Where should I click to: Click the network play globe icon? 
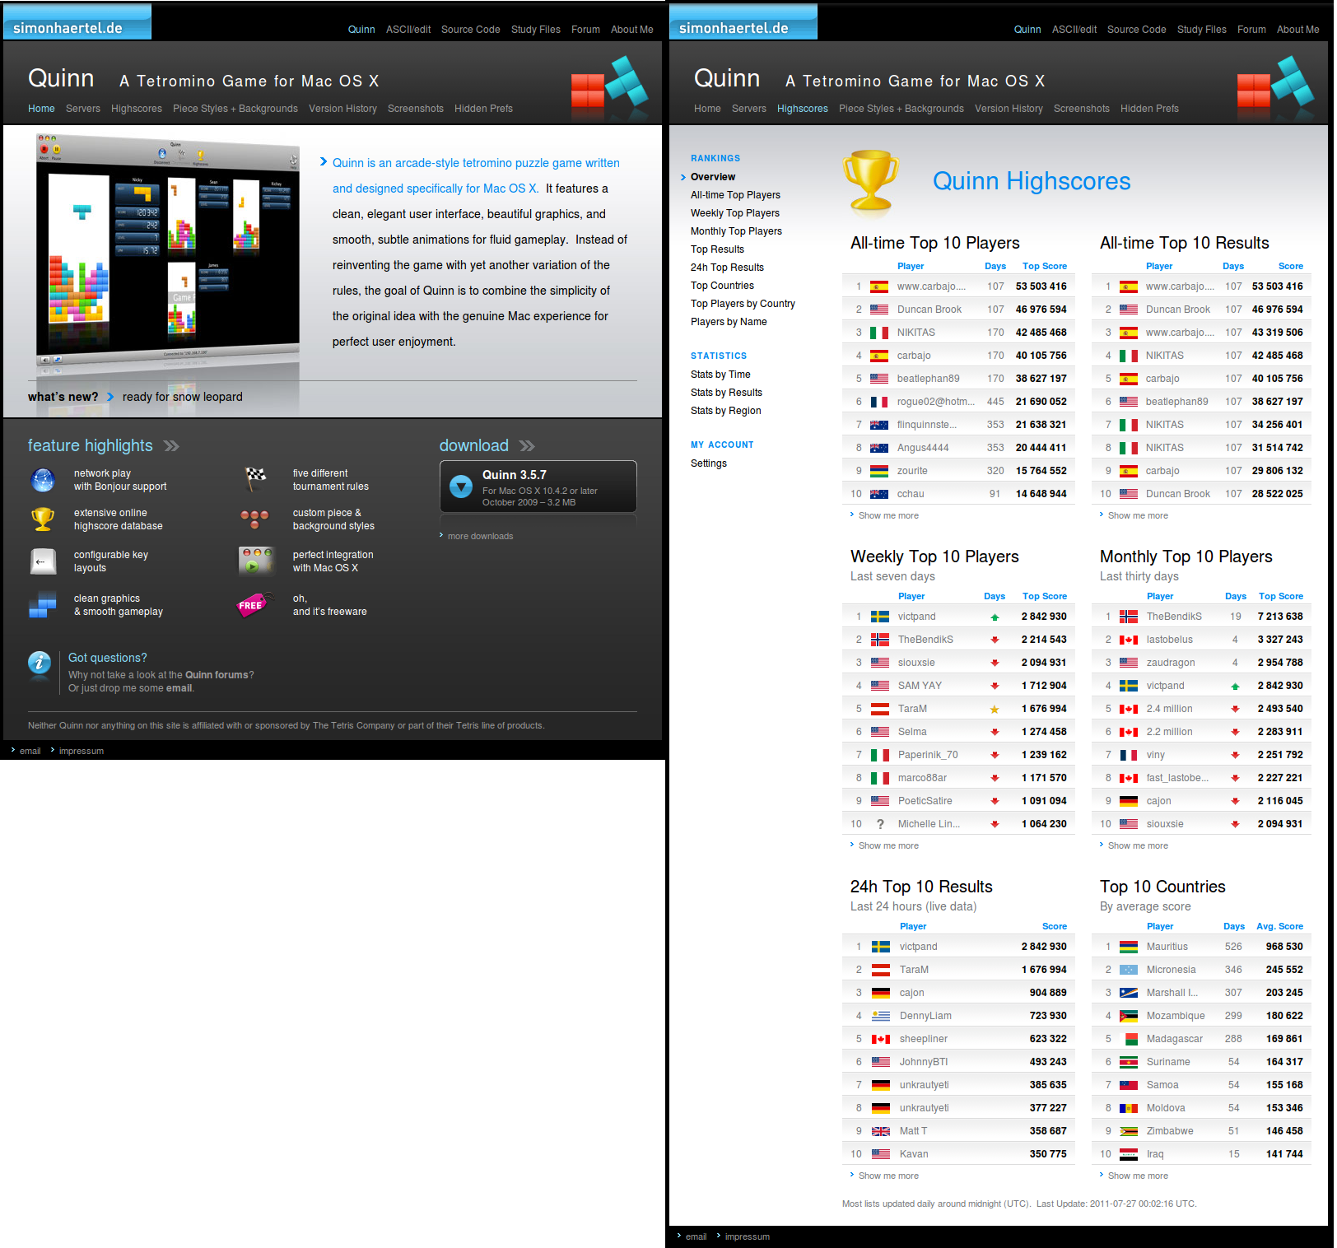(x=43, y=480)
